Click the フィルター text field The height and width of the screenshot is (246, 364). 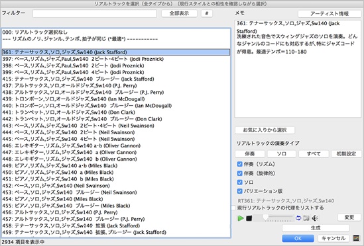[x=95, y=13]
